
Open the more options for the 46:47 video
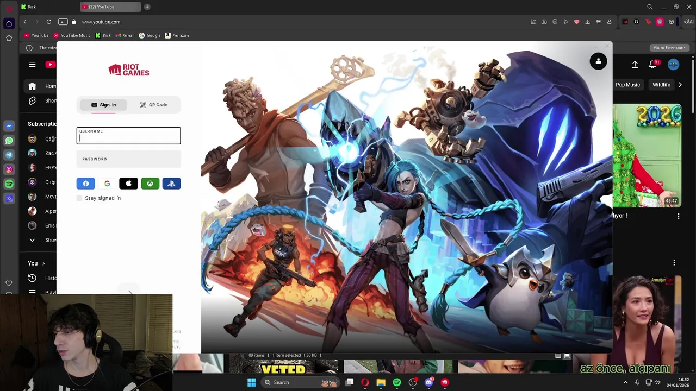coord(678,216)
